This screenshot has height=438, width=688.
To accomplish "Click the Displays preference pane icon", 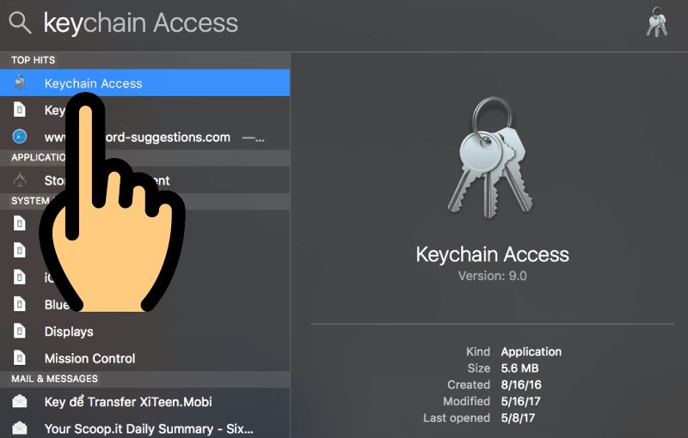I will coord(20,332).
